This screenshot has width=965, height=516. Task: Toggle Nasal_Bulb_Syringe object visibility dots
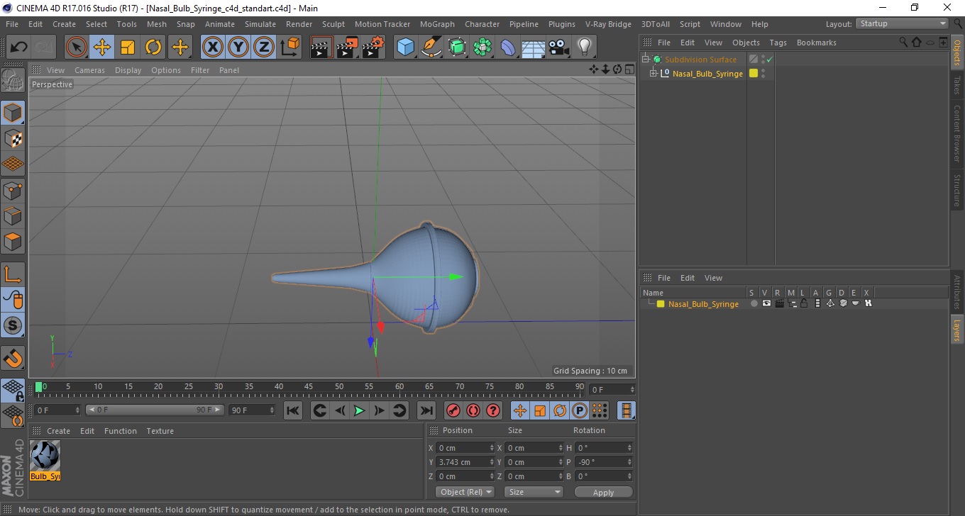click(x=763, y=73)
